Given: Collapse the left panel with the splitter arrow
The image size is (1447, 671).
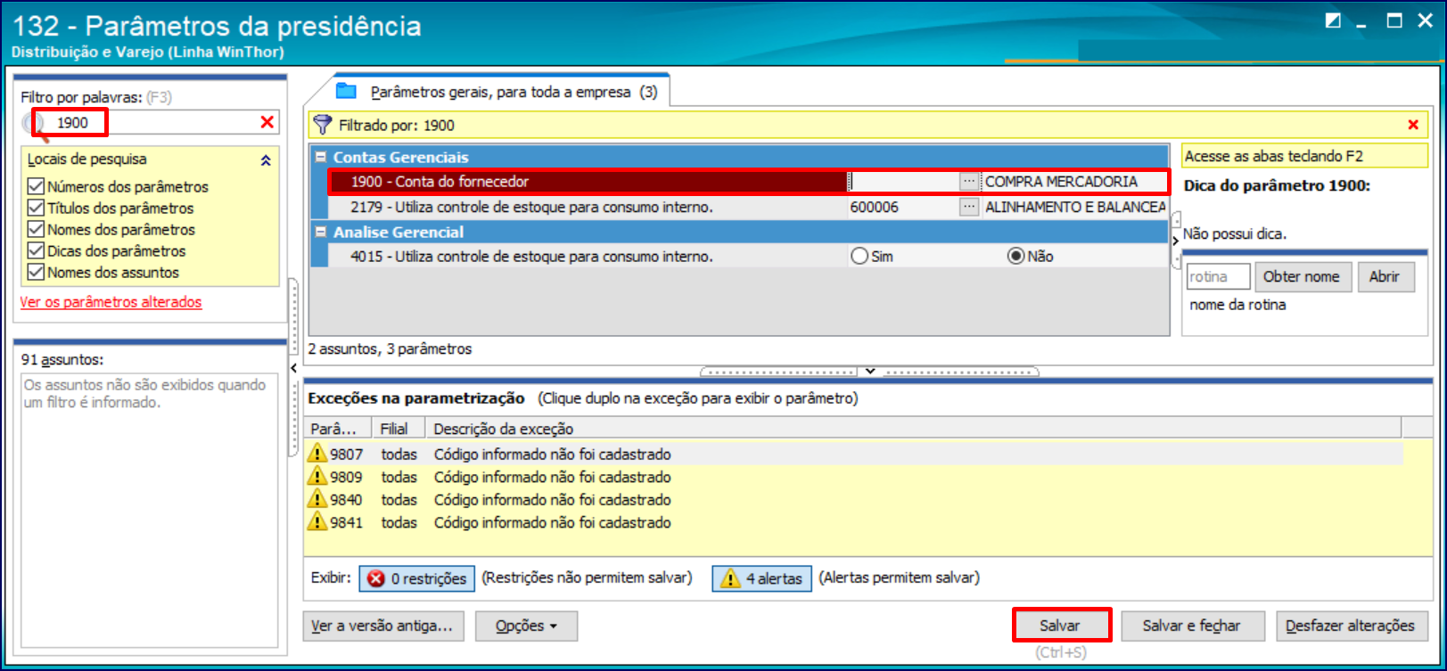Looking at the screenshot, I should pyautogui.click(x=293, y=367).
